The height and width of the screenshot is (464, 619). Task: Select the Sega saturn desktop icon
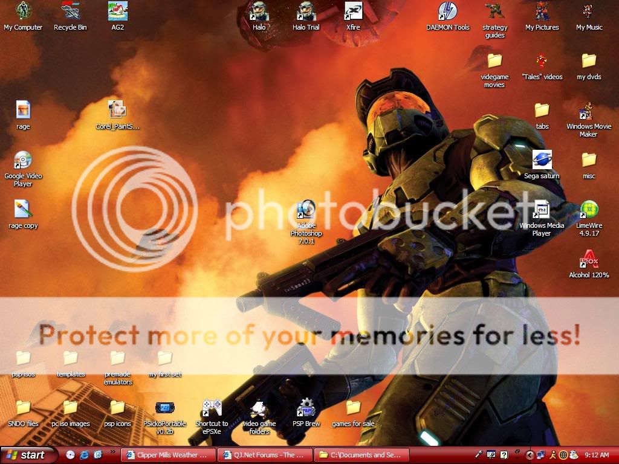click(x=542, y=160)
